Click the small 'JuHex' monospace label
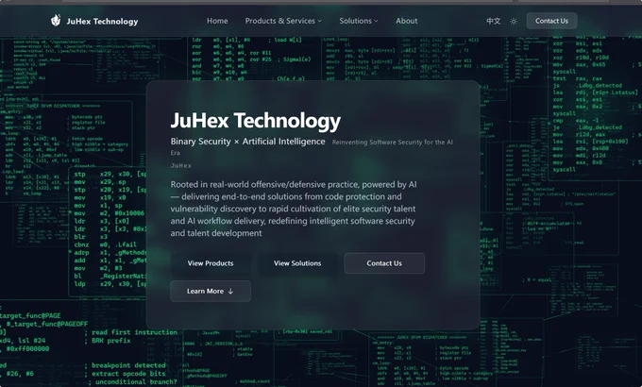Viewport: 642px width, 387px height. 181,166
